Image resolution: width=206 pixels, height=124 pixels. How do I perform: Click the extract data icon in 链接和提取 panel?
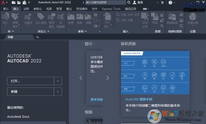pyautogui.click(x=181, y=26)
